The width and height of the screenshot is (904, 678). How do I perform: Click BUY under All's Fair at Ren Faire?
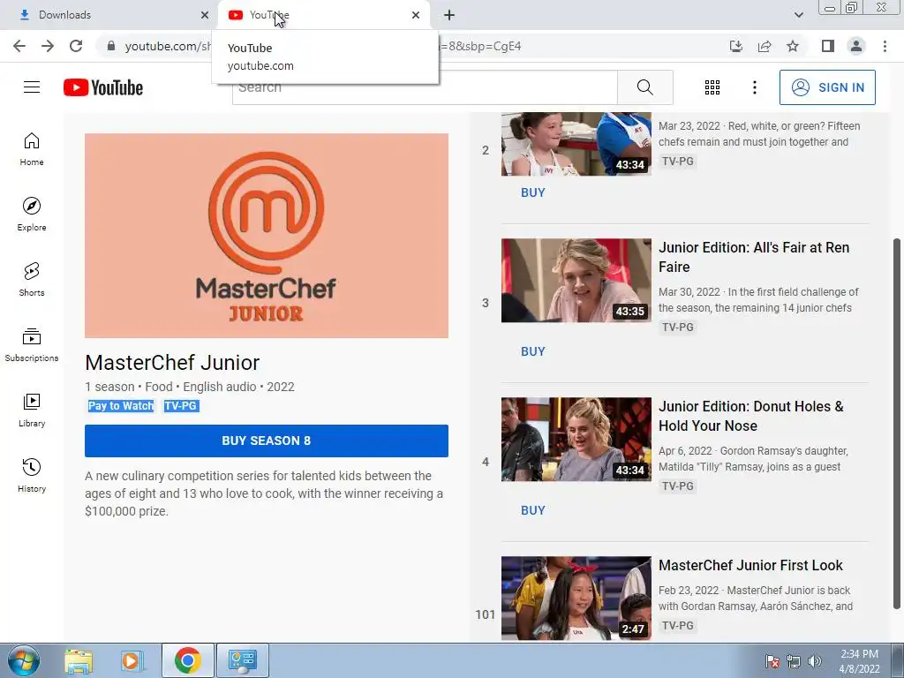532,351
